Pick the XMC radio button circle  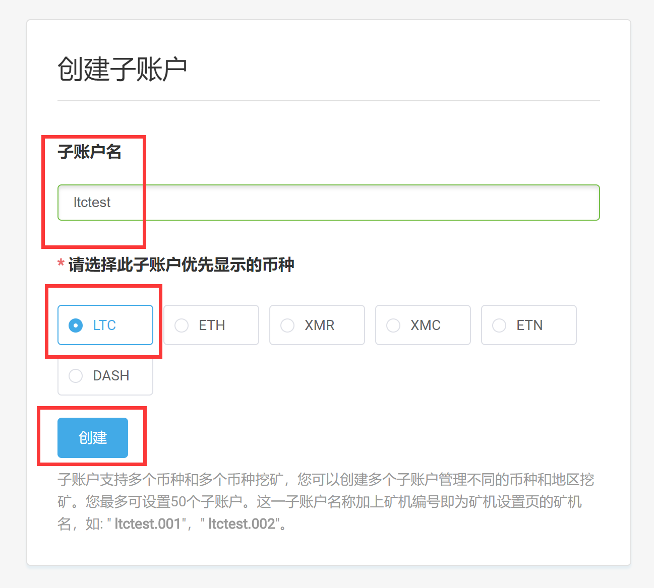tap(393, 325)
